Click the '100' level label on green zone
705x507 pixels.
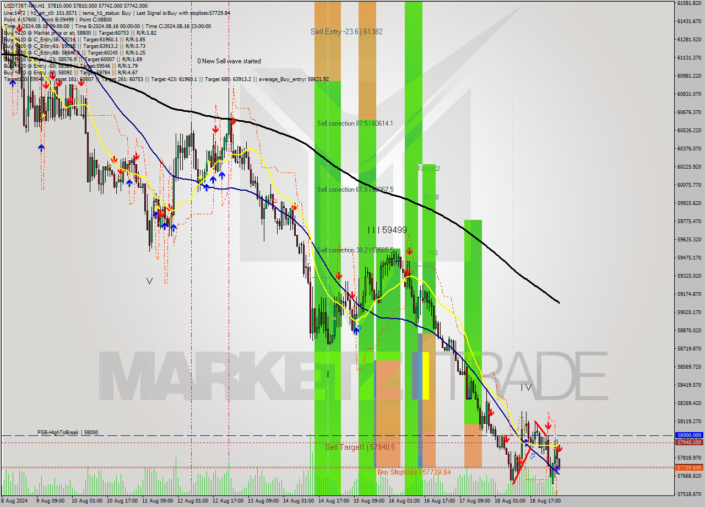coord(432,253)
